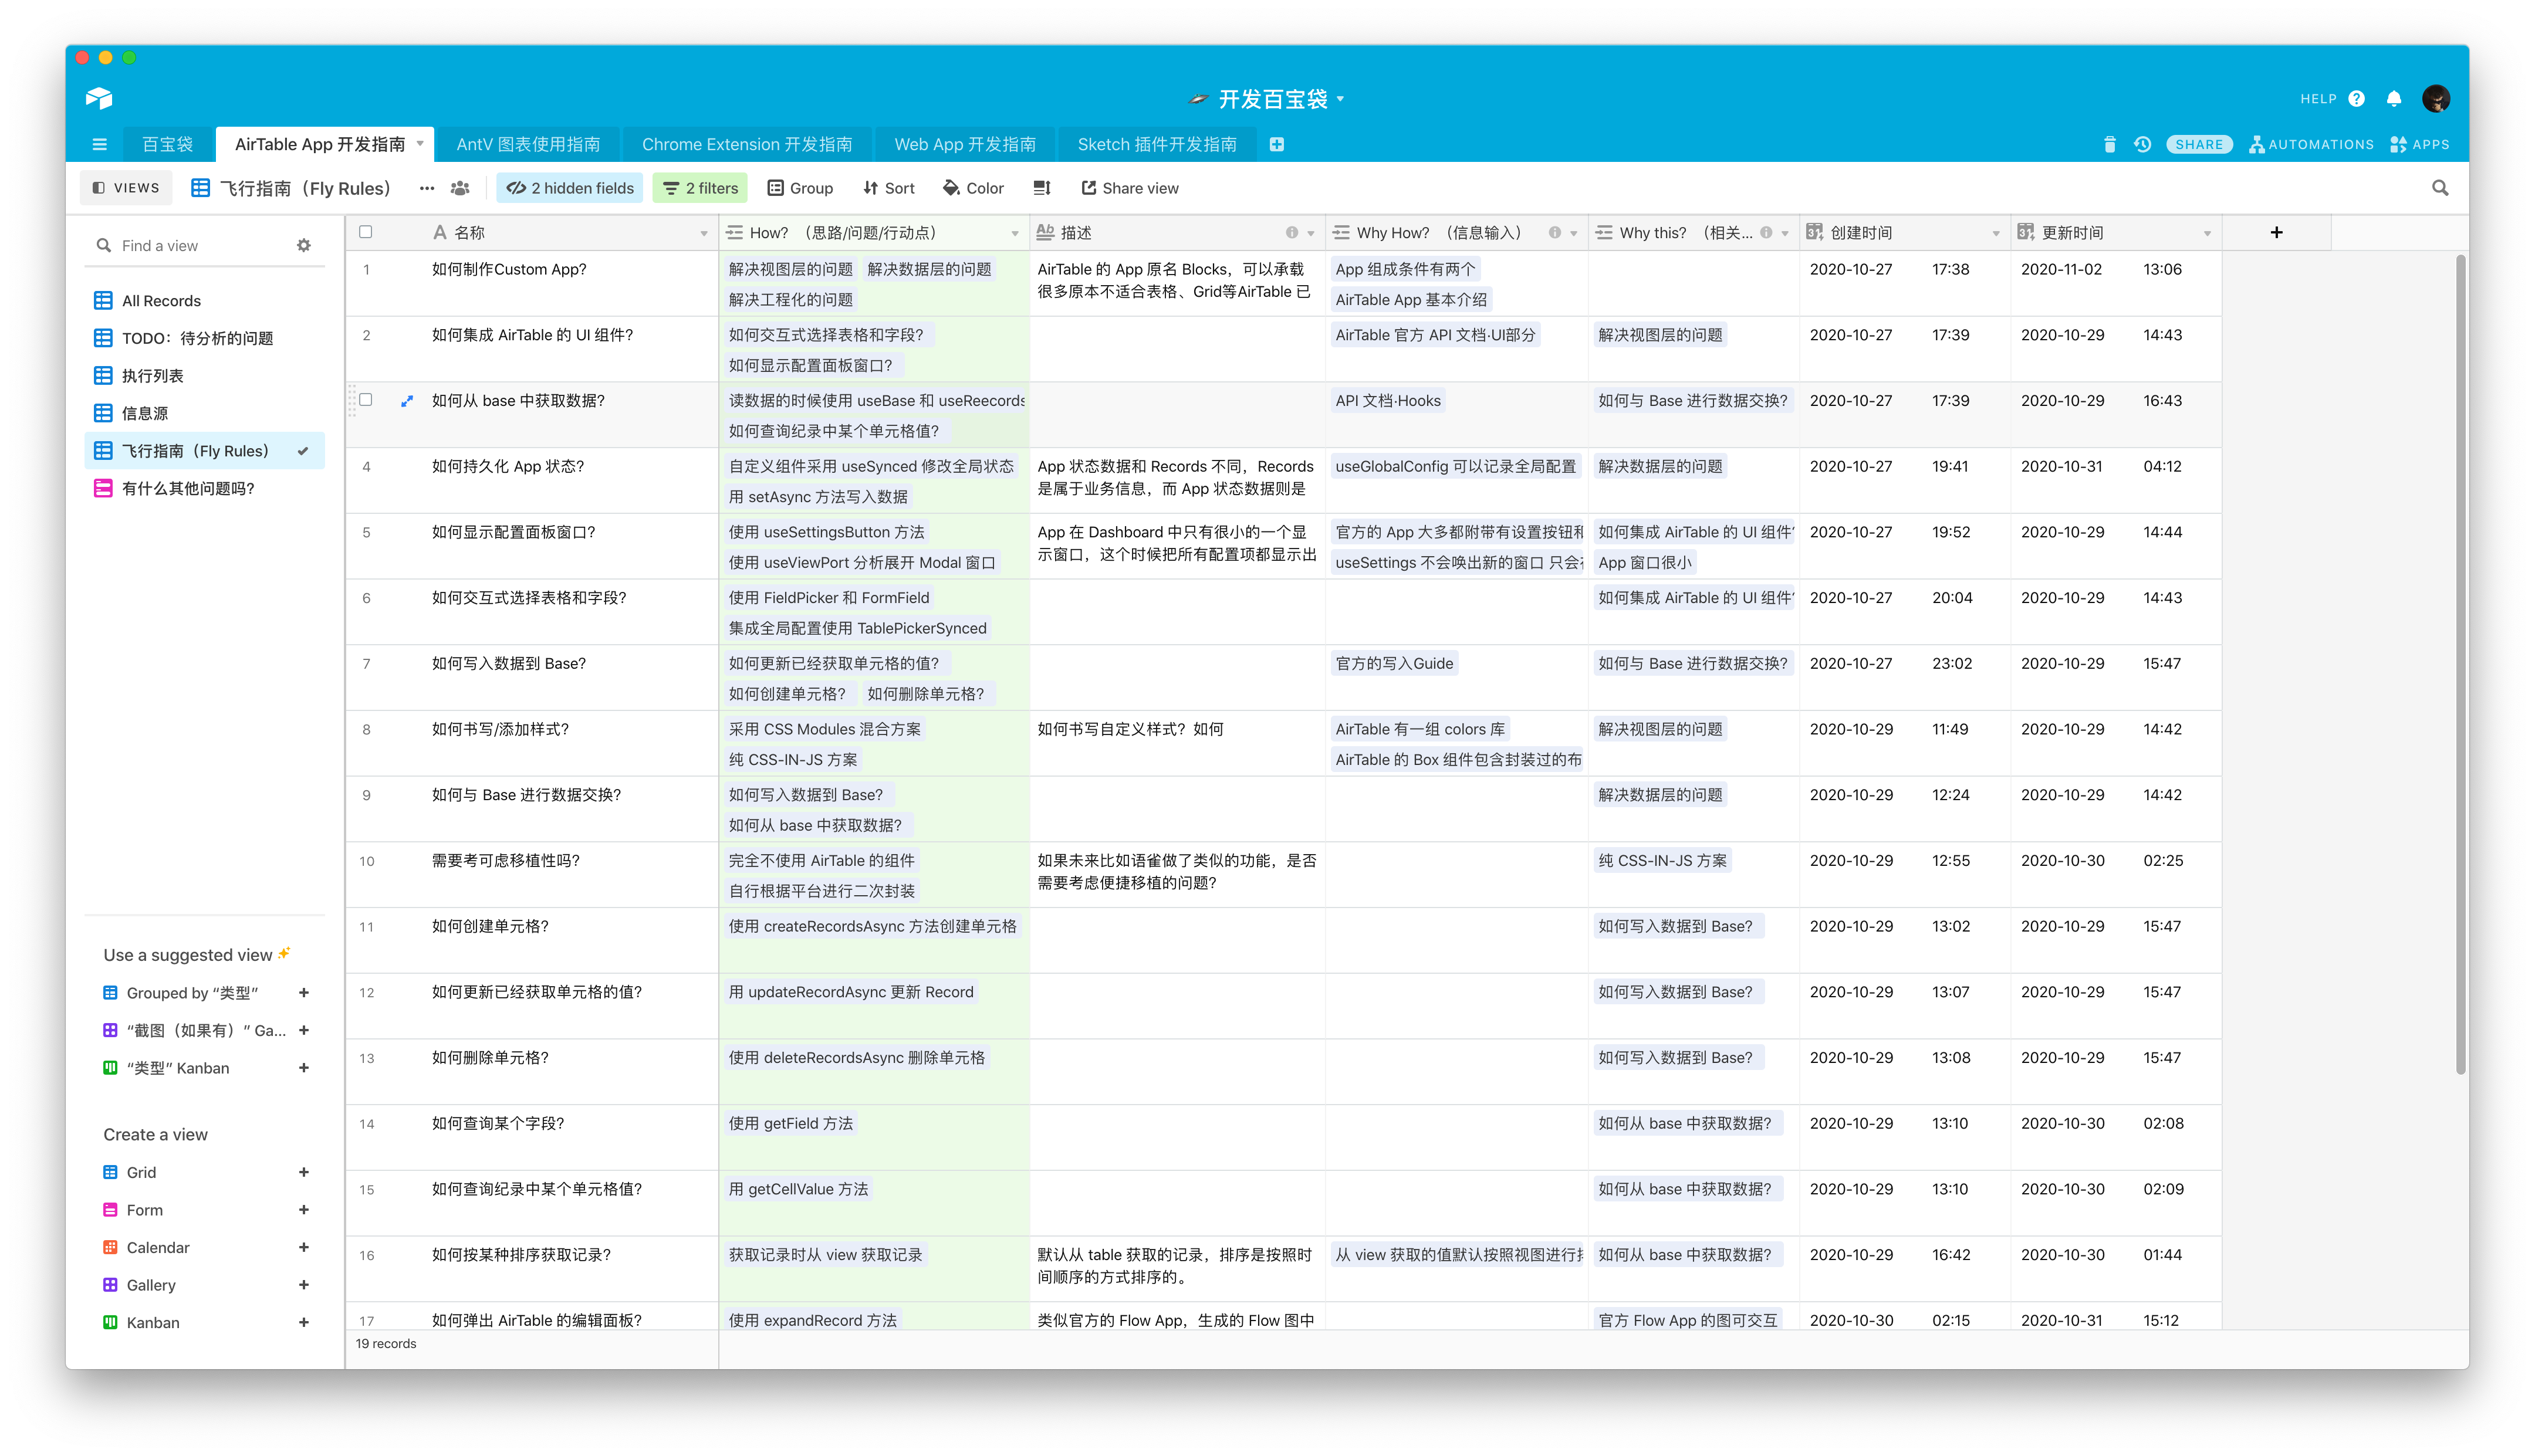Open base revision history icon
The image size is (2535, 1456).
click(2142, 144)
